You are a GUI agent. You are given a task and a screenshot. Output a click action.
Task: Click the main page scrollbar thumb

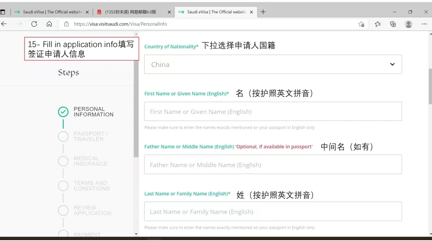430,86
